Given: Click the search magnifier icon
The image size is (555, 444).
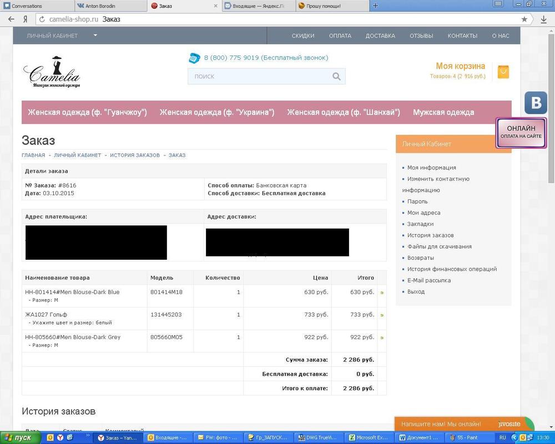Looking at the screenshot, I should (x=336, y=77).
